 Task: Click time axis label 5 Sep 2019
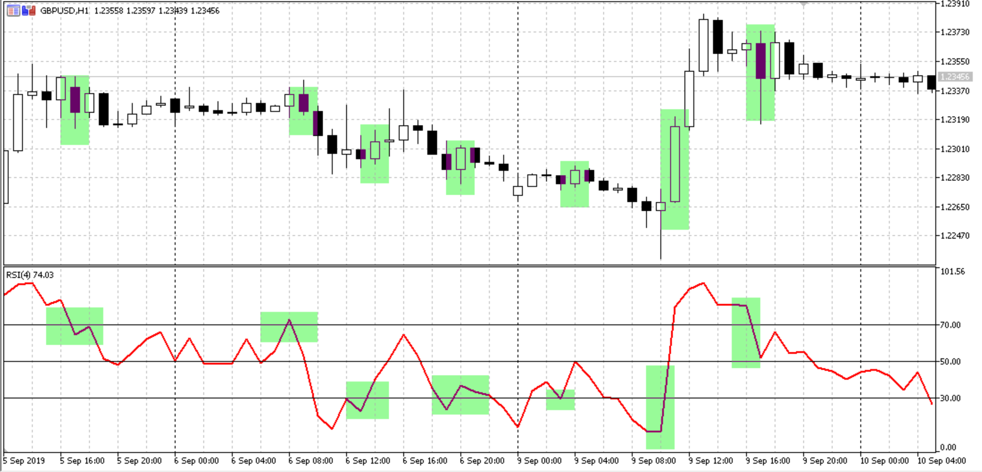24,461
